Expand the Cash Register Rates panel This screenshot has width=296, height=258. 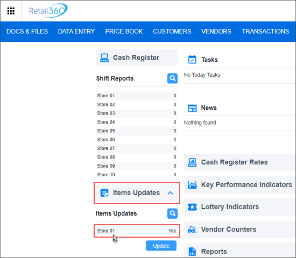239,162
